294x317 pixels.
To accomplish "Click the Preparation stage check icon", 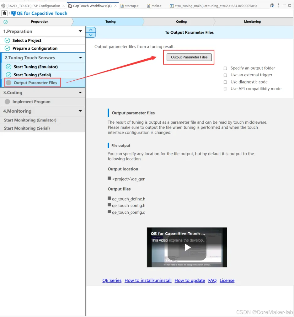I will click(x=6, y=22).
